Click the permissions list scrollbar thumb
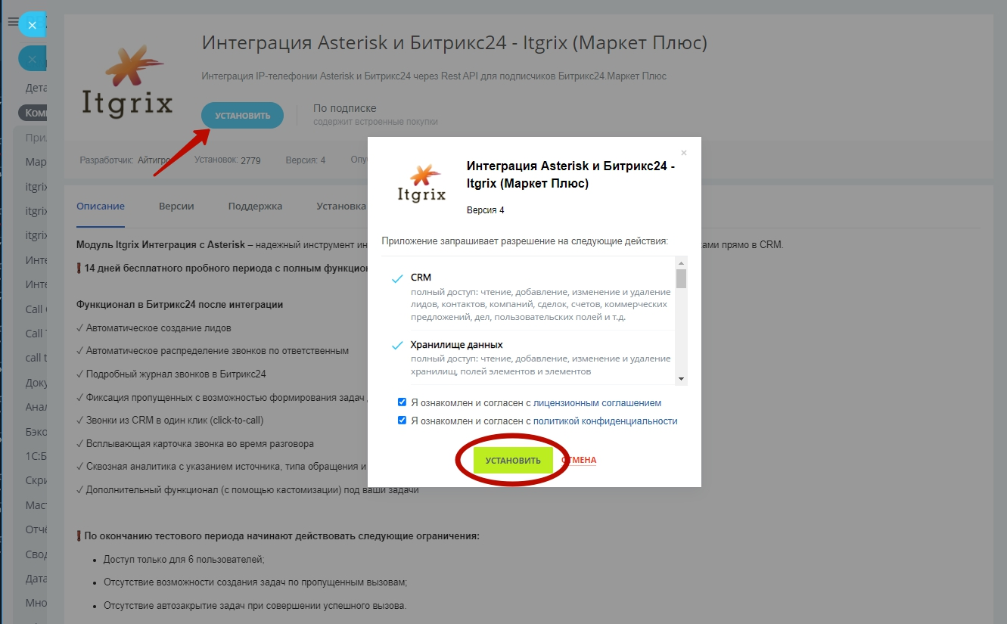 point(681,278)
